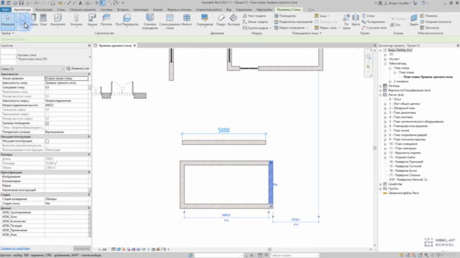Choose the Ограждение (Railing) tool
Viewport: 460px width, 258px height.
pos(205,20)
